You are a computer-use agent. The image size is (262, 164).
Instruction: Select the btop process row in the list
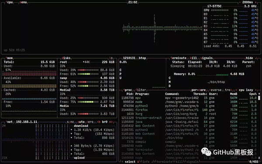[189, 138]
